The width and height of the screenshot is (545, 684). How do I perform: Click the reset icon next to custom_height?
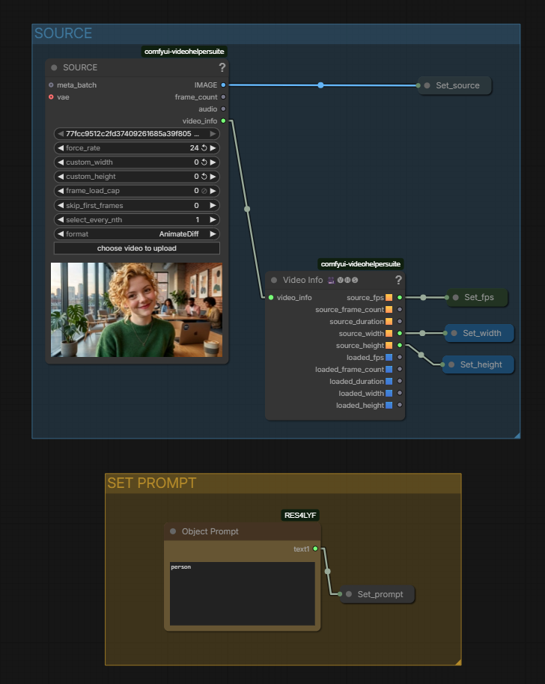tap(204, 176)
